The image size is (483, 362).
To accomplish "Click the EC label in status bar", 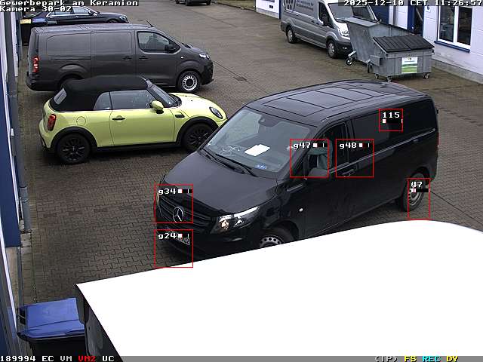I will 48,358.
